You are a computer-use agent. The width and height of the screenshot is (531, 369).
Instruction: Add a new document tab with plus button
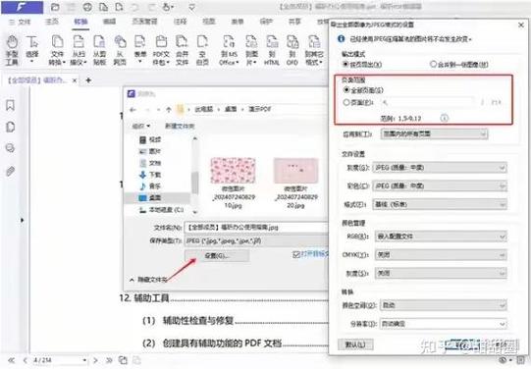(88, 80)
